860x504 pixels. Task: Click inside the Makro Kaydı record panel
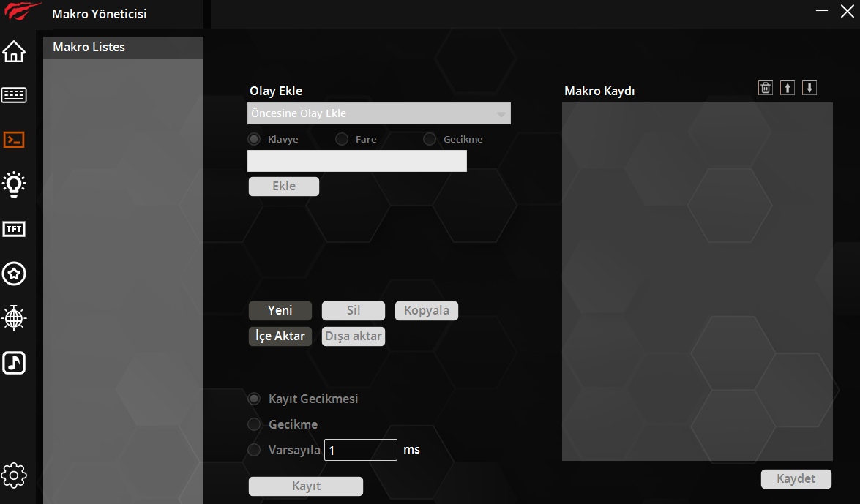point(697,282)
